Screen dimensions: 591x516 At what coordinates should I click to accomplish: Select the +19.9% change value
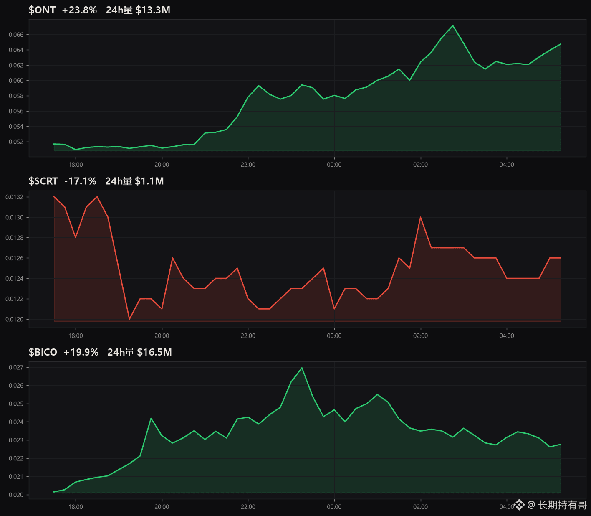tap(81, 352)
